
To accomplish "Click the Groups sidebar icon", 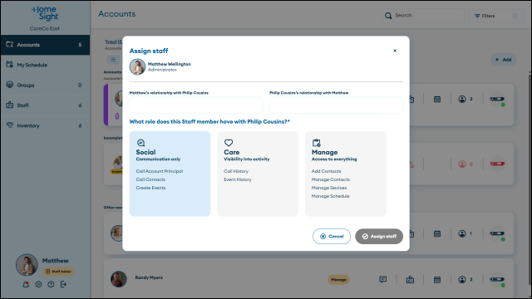I will coord(9,85).
